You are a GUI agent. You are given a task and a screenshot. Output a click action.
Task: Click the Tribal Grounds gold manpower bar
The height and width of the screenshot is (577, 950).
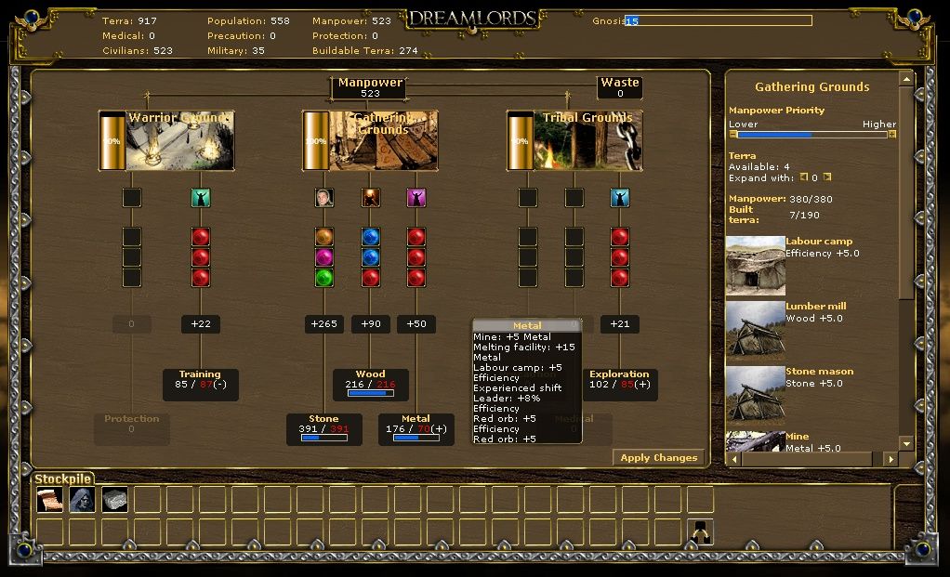521,140
